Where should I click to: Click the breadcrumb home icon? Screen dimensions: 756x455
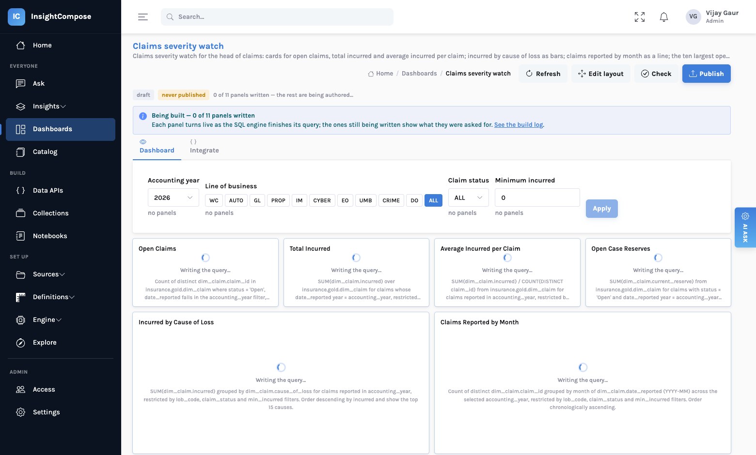[x=371, y=74]
